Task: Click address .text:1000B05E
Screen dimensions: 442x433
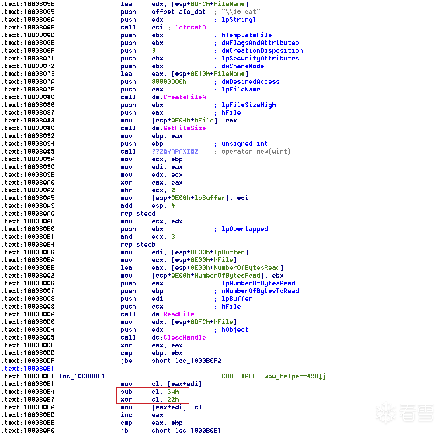Action: coord(28,4)
